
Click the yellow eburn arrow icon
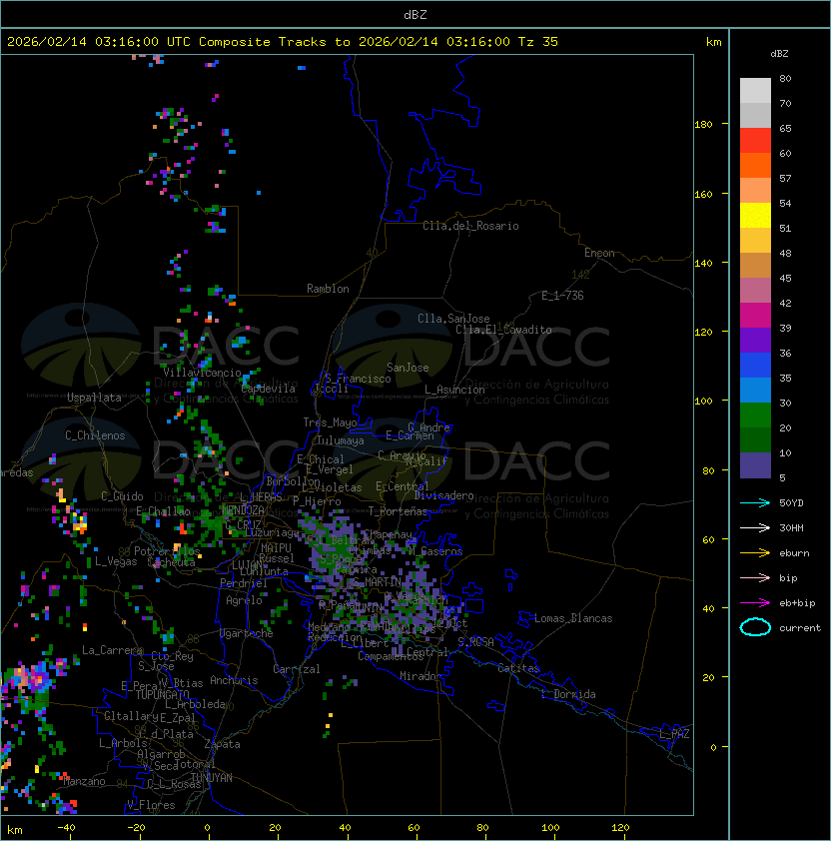(755, 553)
